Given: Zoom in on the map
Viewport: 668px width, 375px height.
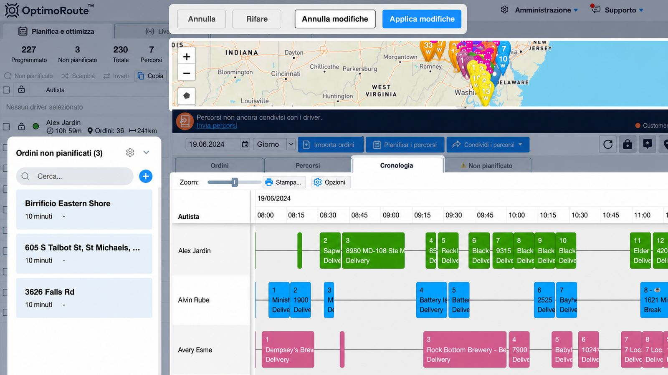Looking at the screenshot, I should [x=187, y=57].
